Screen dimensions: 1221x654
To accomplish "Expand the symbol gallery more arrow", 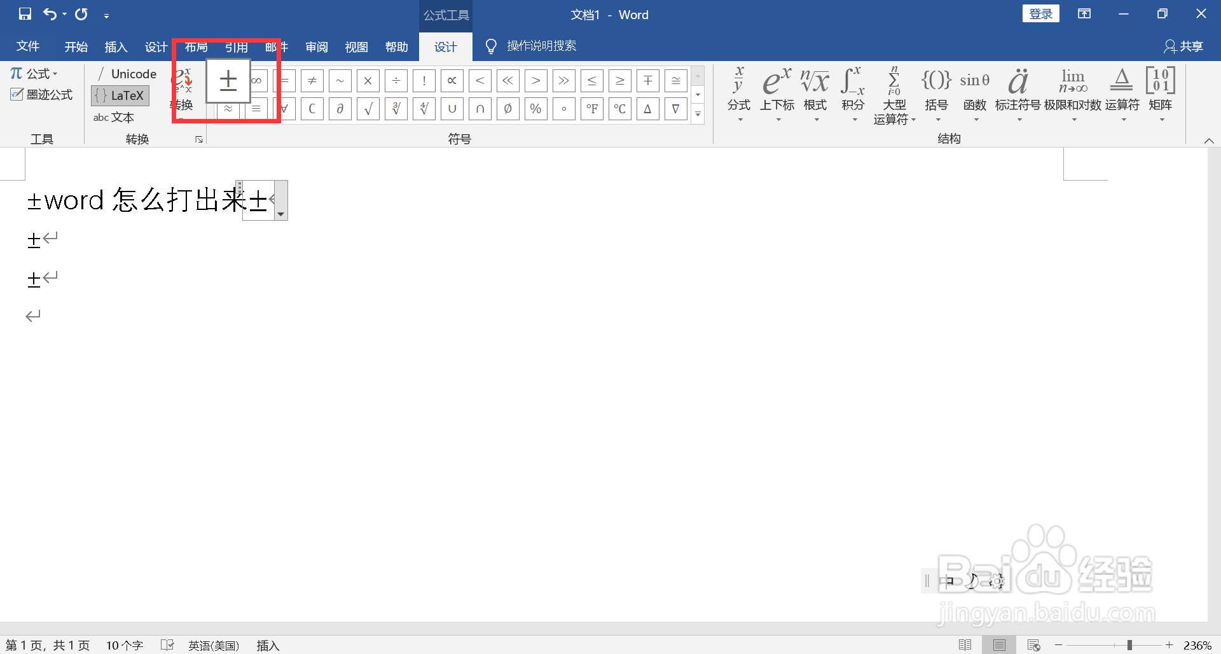I will point(698,115).
